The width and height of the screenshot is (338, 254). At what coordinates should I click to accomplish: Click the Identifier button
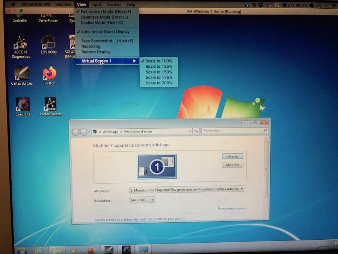[x=232, y=165]
